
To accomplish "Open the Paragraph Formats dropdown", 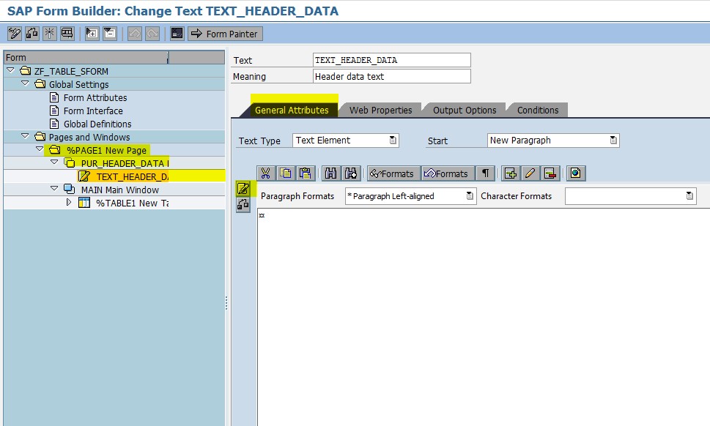I will [x=470, y=196].
